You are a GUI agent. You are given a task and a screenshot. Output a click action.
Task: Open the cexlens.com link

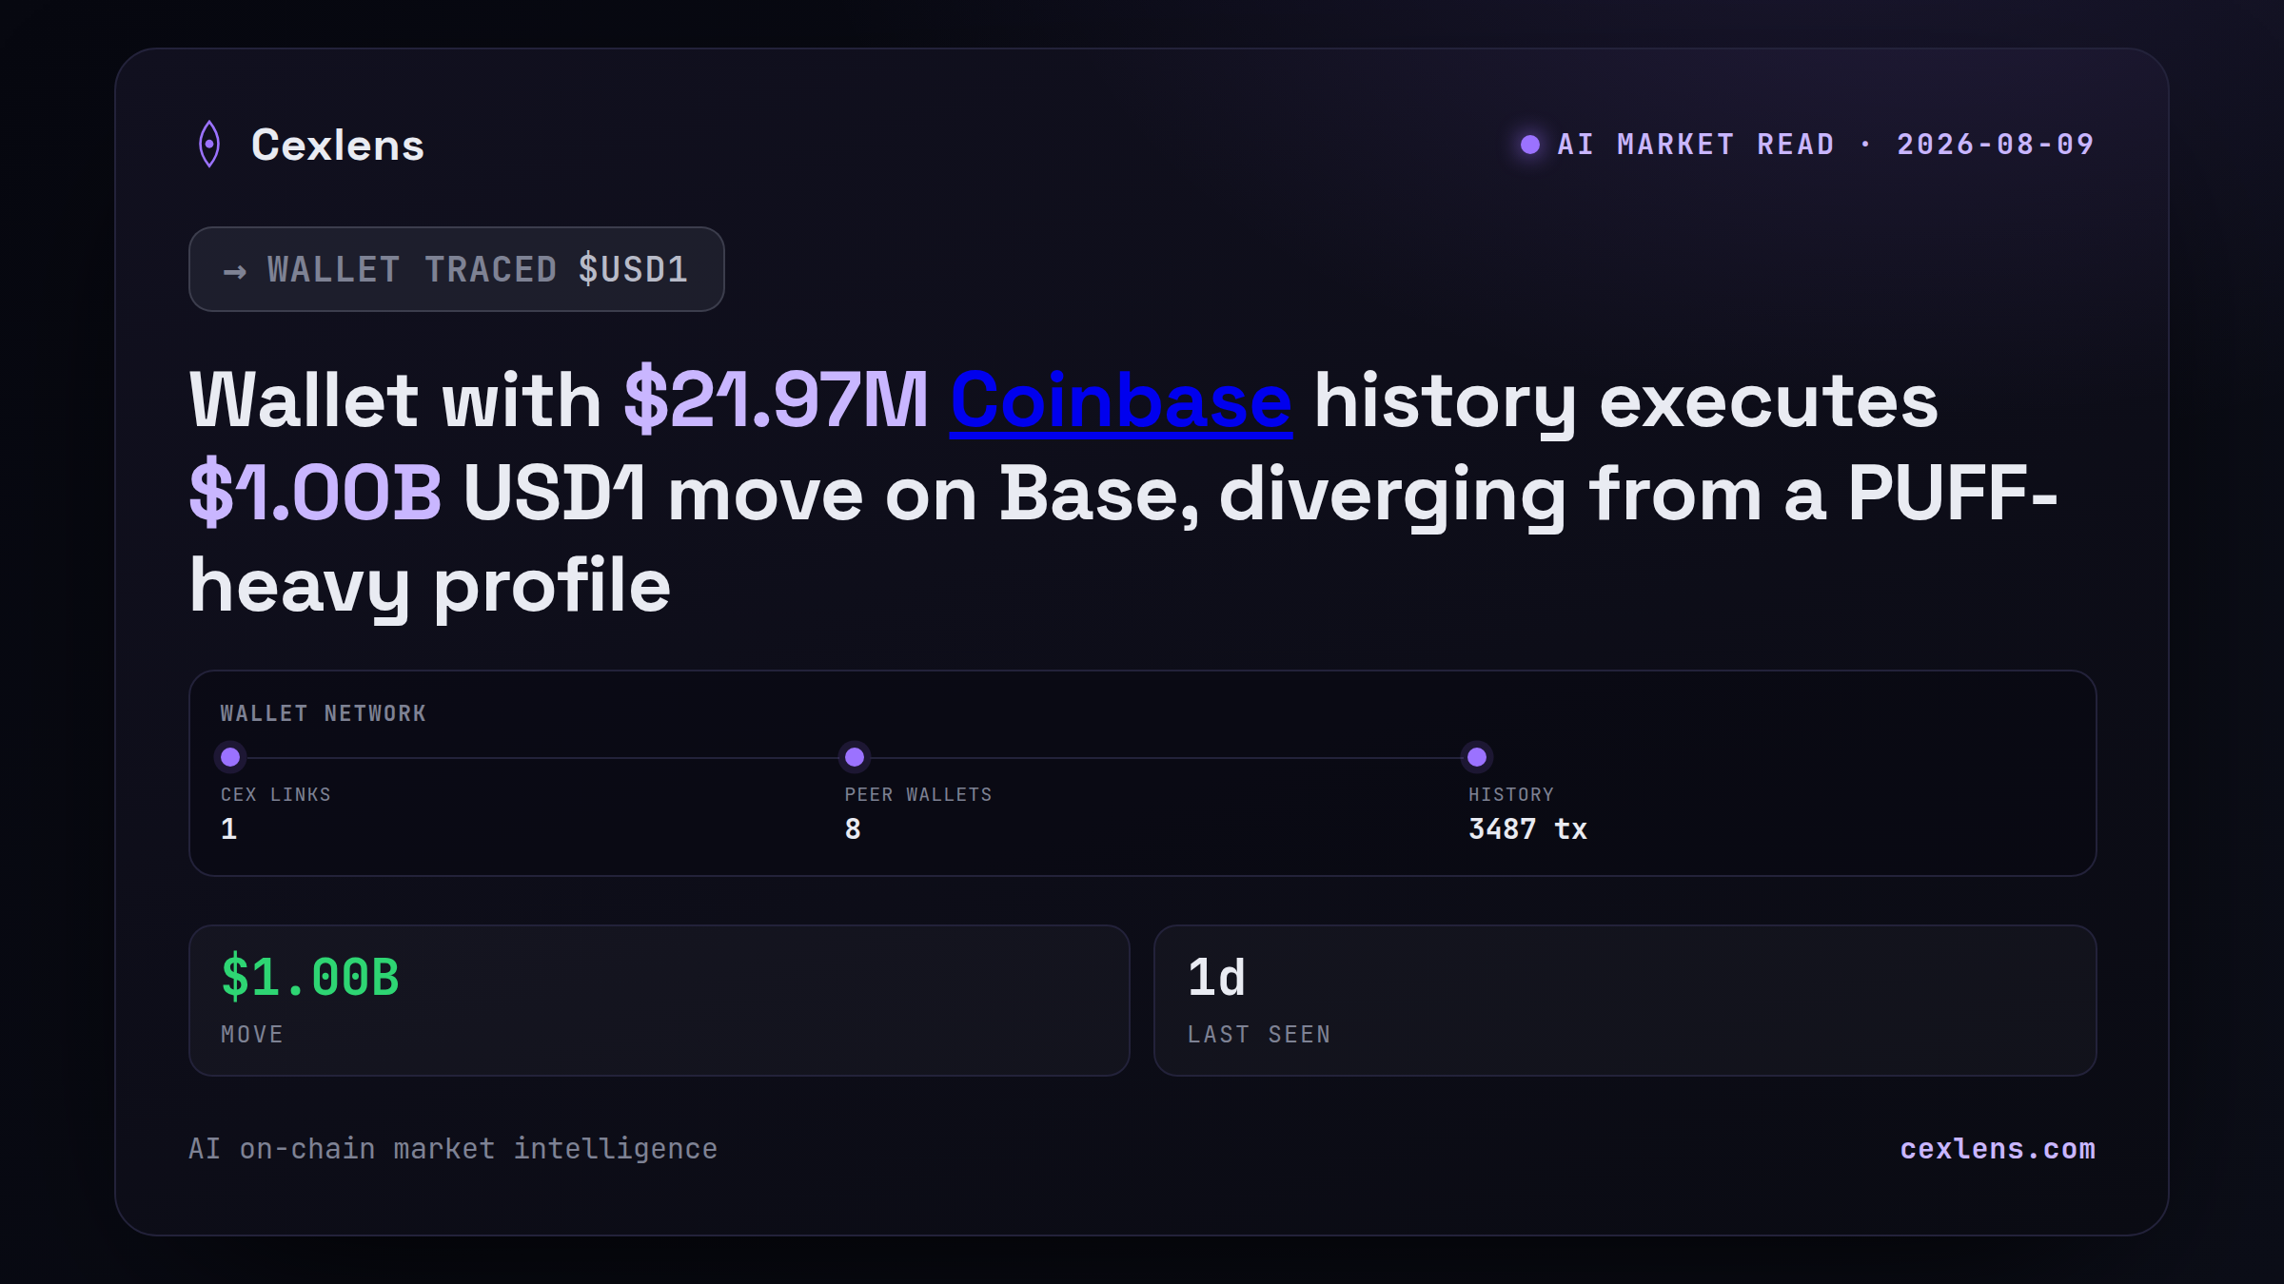[x=1998, y=1149]
